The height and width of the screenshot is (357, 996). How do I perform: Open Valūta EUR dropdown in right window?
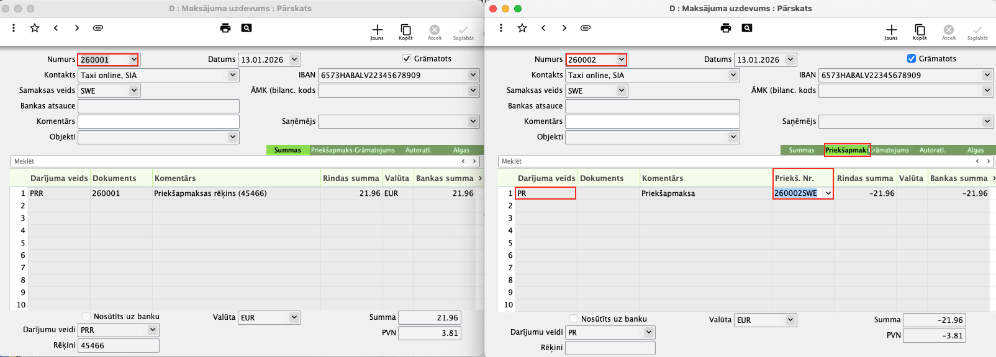coord(790,320)
